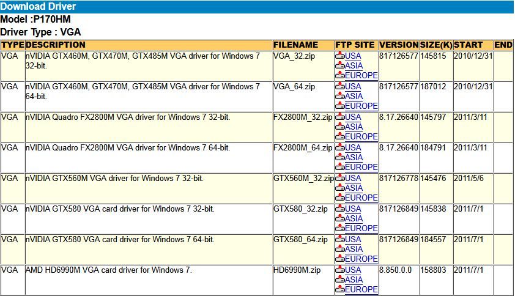Click the download icon beside EUROPE for GTX560M_32.zip
Screen dimensions: 515x296
pos(339,198)
